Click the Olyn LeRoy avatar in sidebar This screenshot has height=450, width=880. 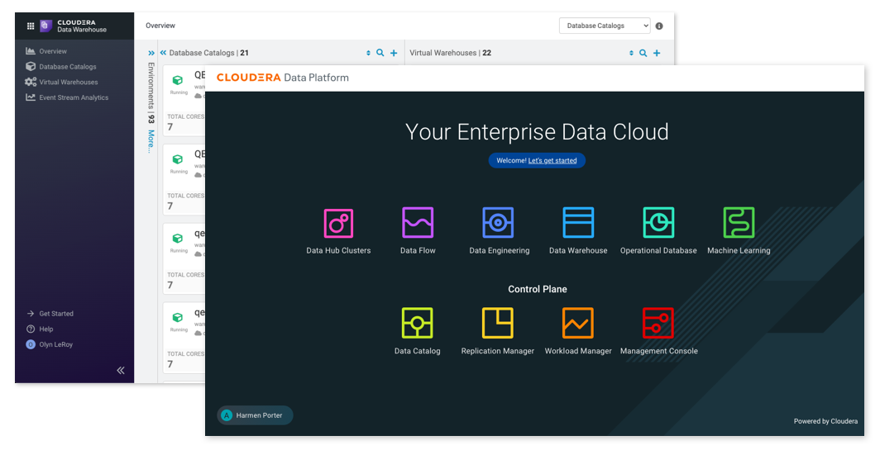tap(31, 344)
